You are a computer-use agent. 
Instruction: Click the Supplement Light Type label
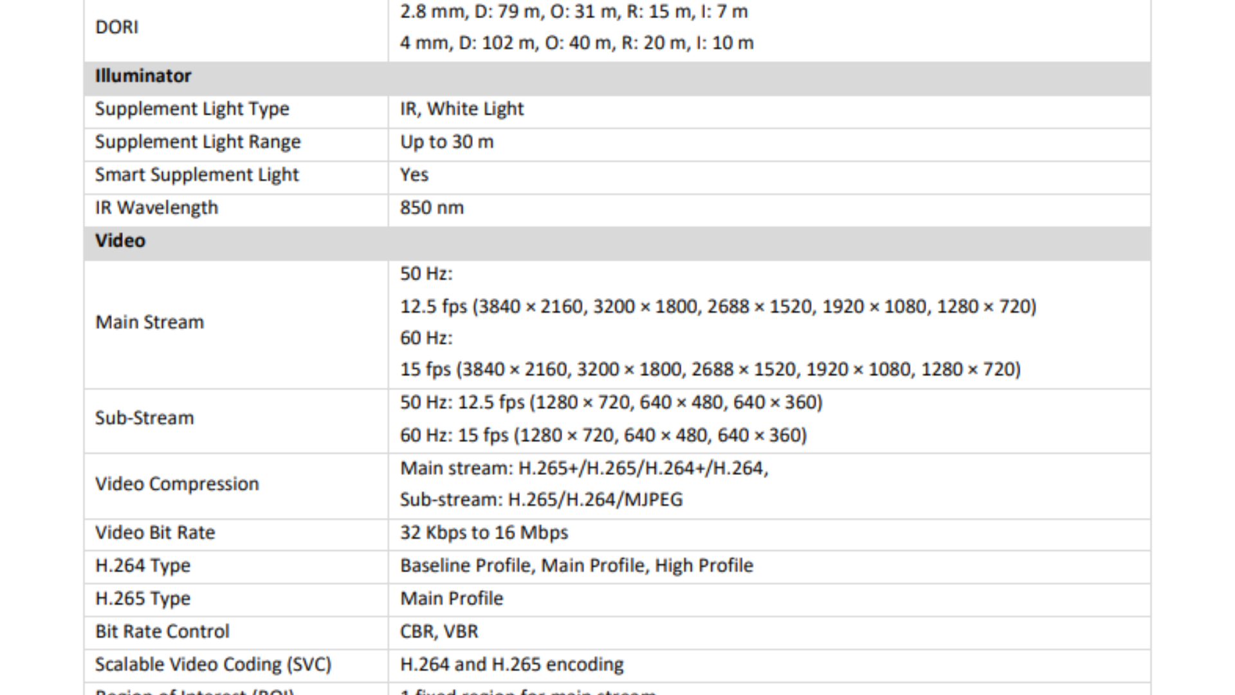click(192, 109)
